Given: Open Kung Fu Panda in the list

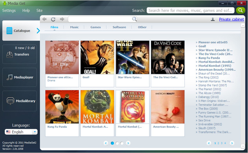Looking at the screenshot, I should (x=209, y=58).
